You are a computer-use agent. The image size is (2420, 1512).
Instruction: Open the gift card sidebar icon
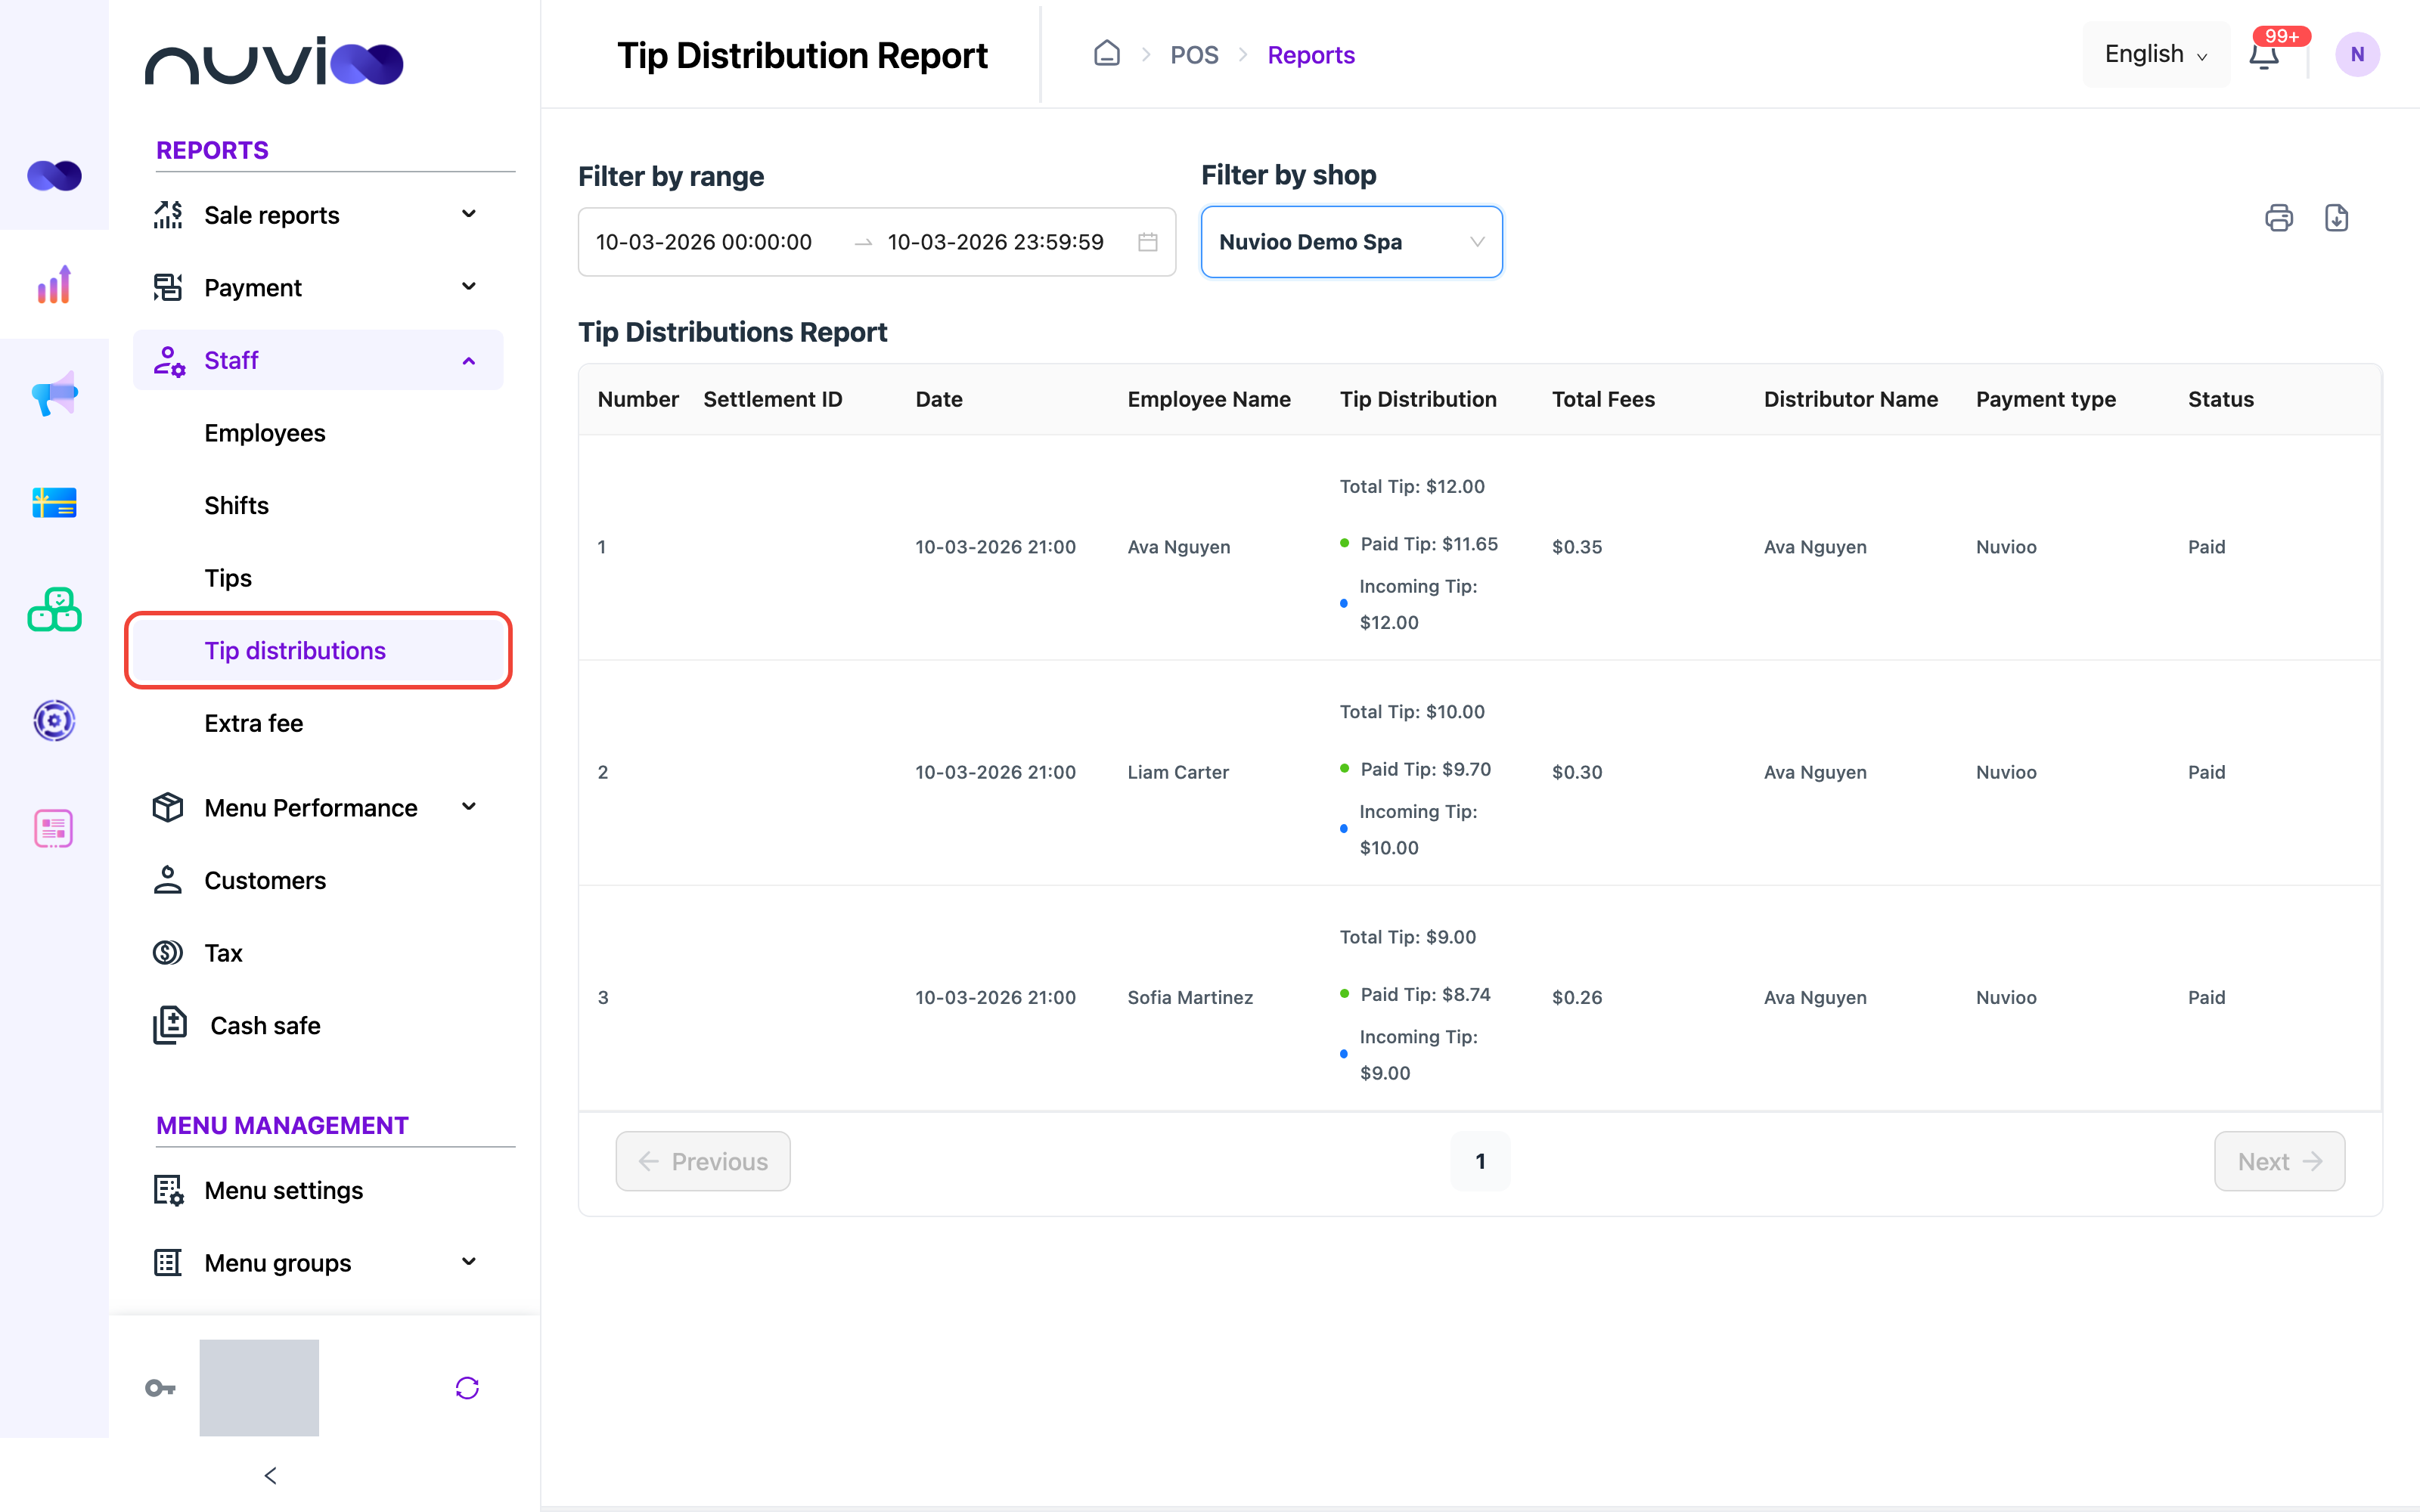point(54,503)
